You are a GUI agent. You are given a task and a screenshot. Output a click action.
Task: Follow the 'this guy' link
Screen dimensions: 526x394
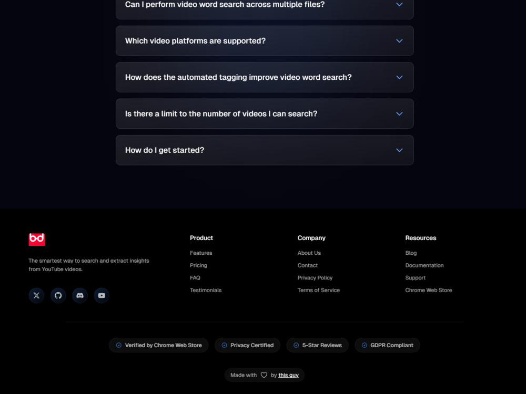(x=288, y=375)
